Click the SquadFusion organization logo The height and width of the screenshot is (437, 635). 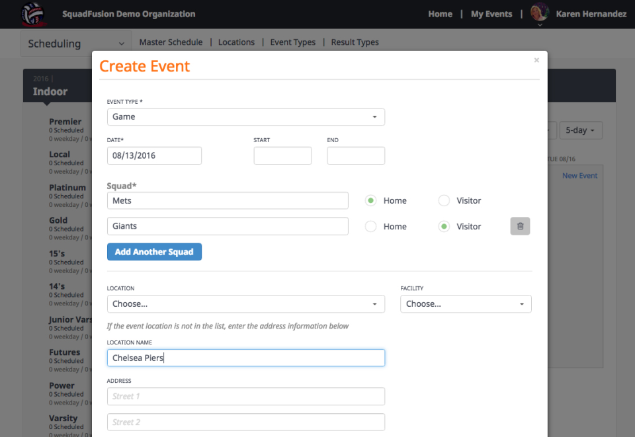point(33,13)
